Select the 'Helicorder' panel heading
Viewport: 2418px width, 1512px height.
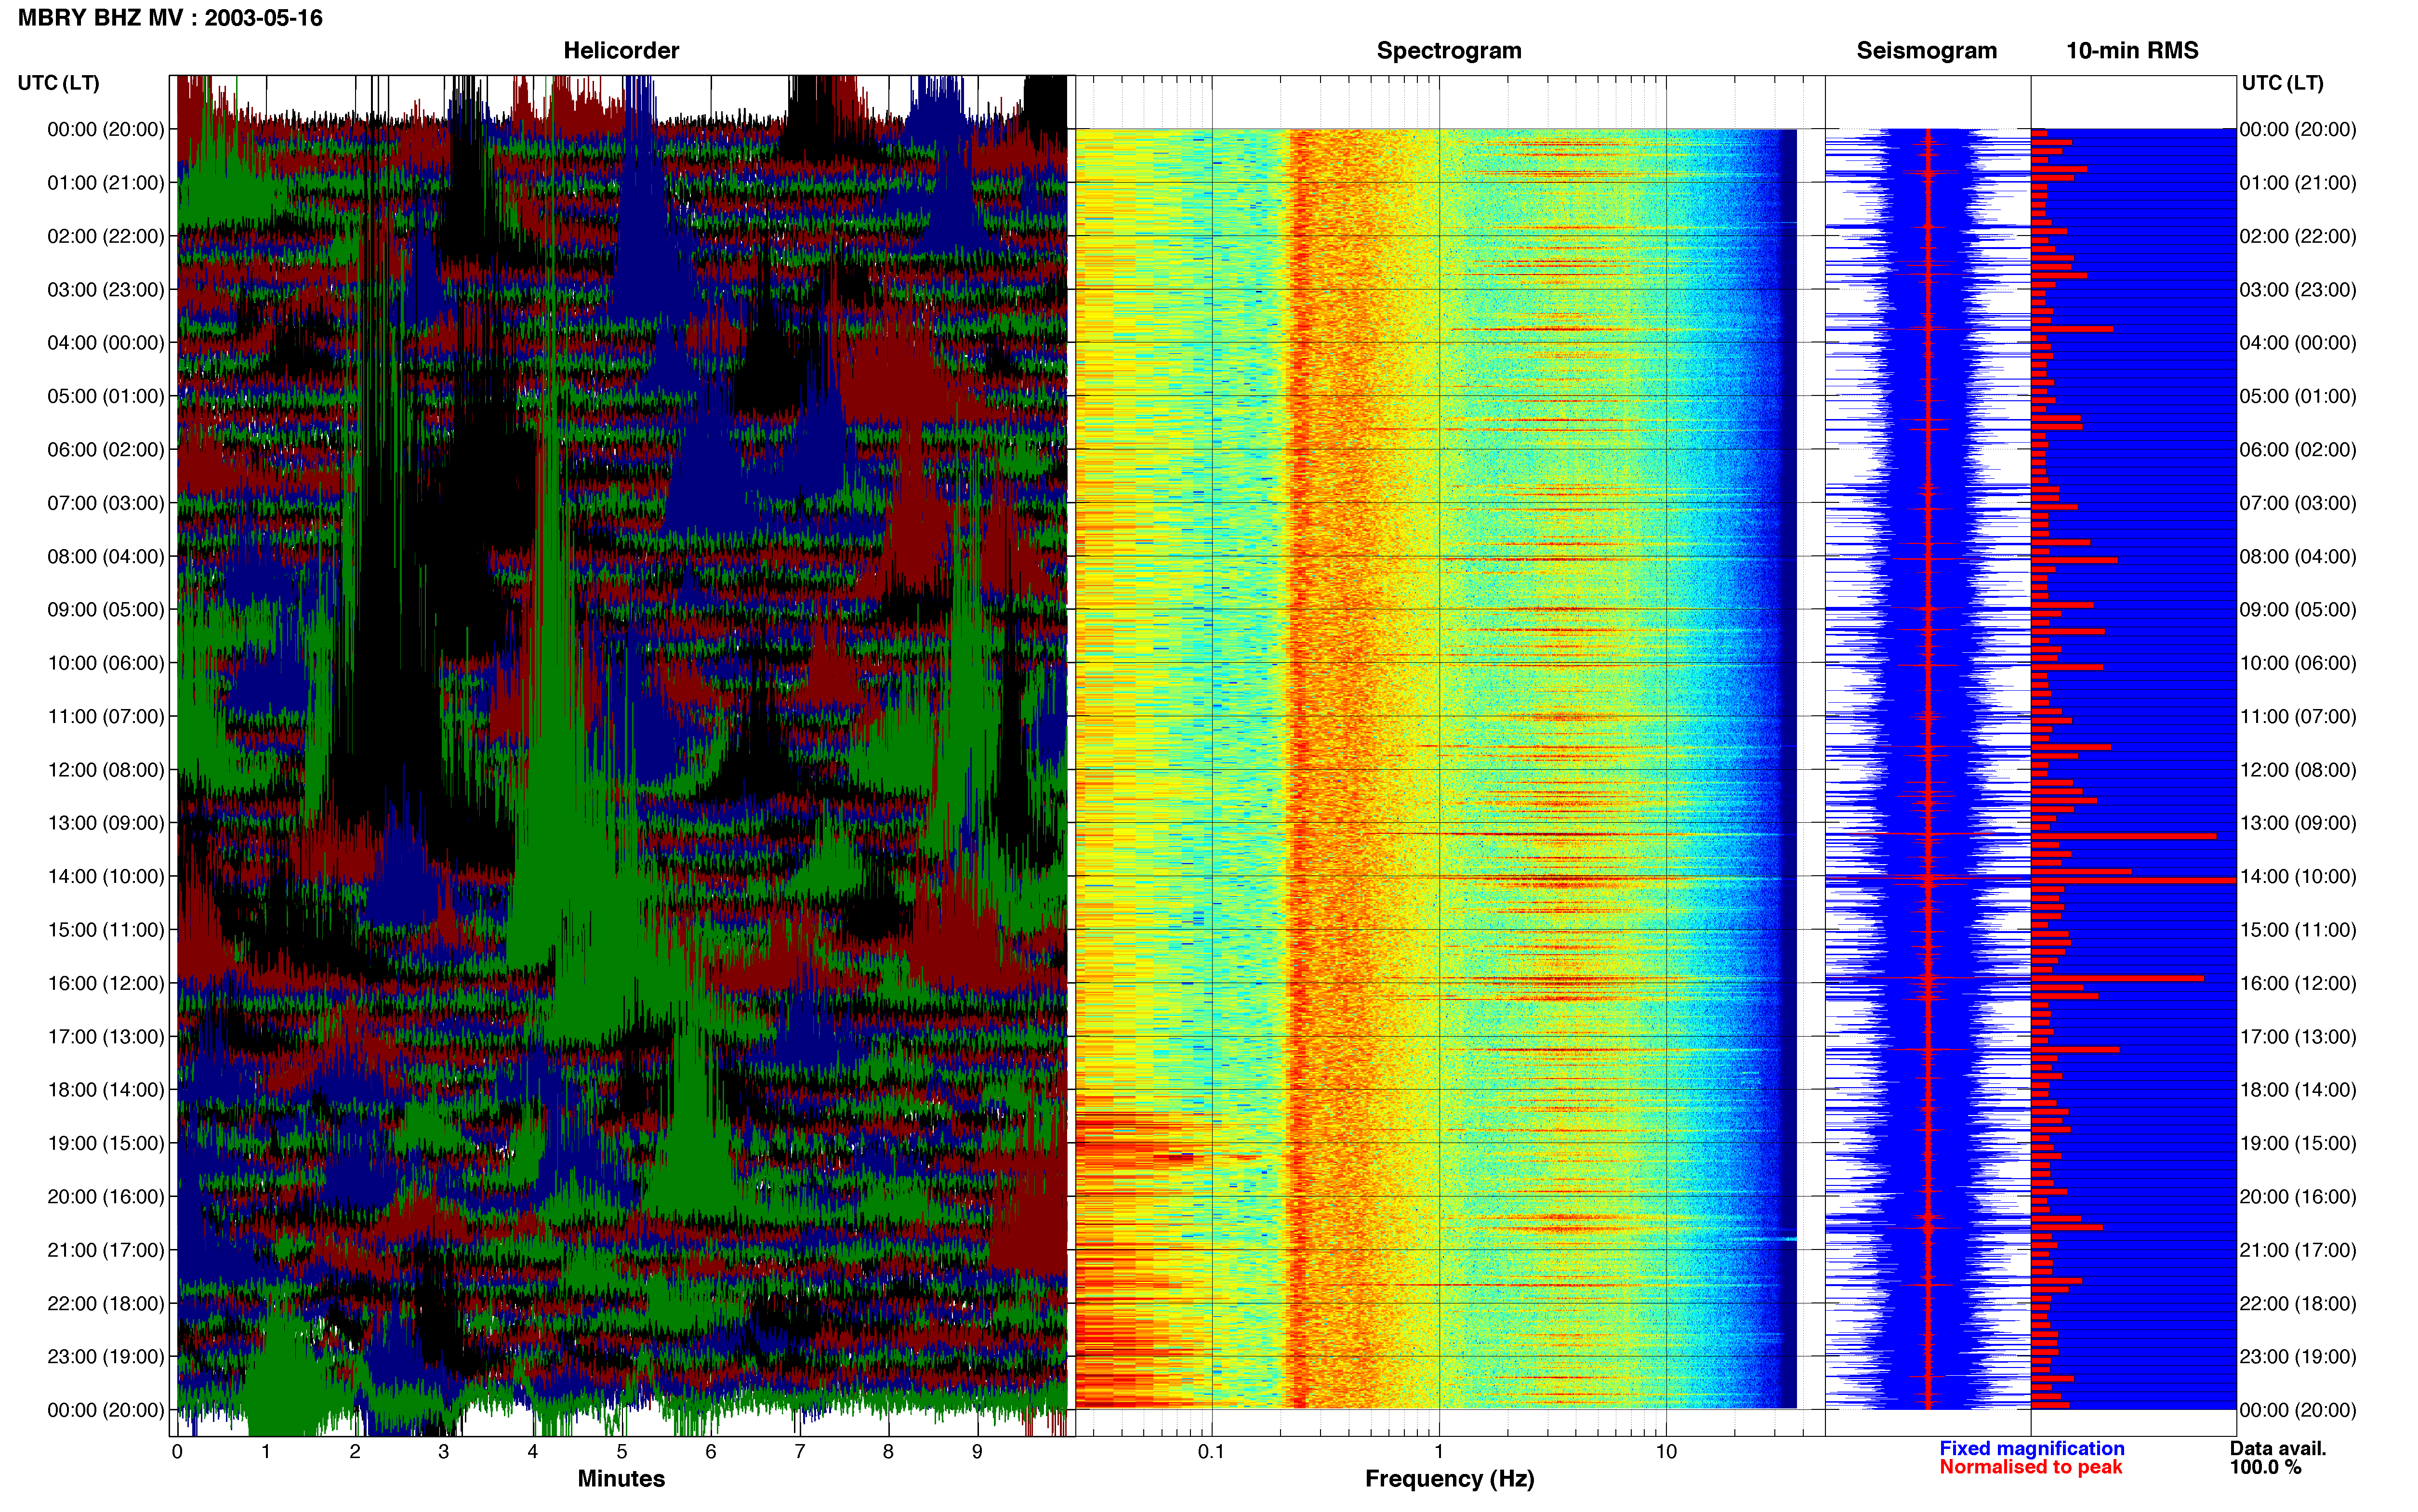(621, 51)
